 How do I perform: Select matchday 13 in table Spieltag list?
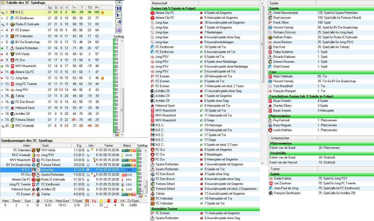click(x=116, y=40)
